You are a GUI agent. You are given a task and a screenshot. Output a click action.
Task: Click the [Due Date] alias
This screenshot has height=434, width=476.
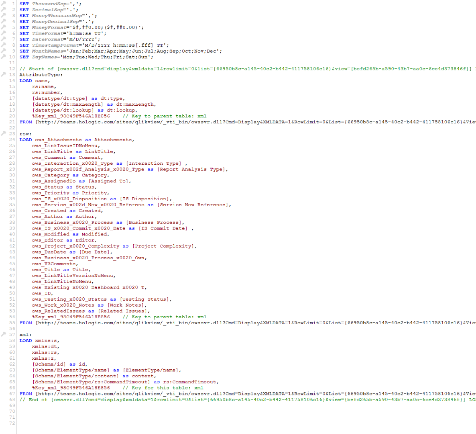click(x=94, y=252)
